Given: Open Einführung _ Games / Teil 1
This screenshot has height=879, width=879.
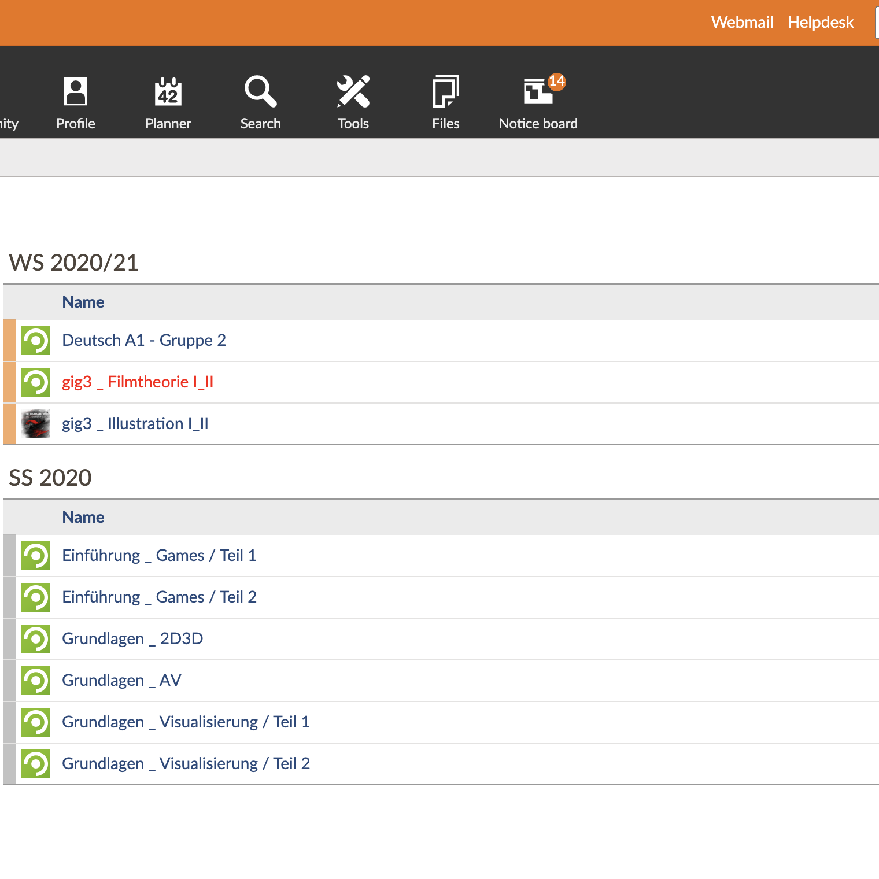Looking at the screenshot, I should [159, 556].
